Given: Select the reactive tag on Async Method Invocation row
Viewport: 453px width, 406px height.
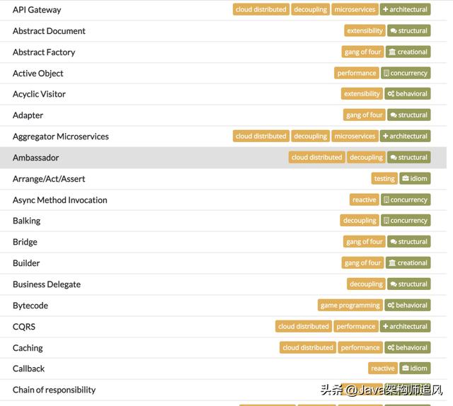Looking at the screenshot, I should click(x=364, y=199).
